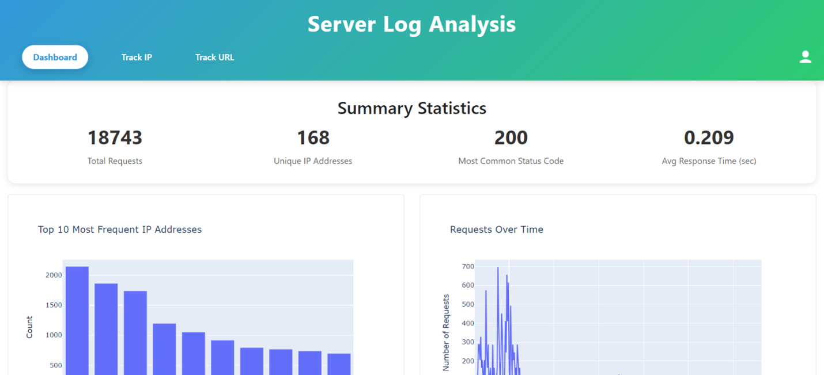Image resolution: width=824 pixels, height=375 pixels.
Task: Click the second bar in IP chart
Action: tap(106, 331)
